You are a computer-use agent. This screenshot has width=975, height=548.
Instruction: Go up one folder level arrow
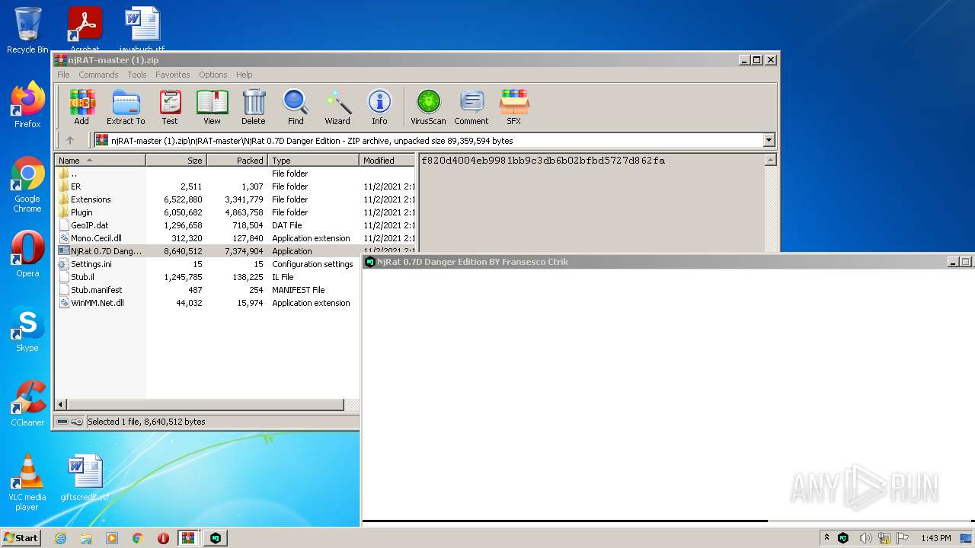point(70,140)
